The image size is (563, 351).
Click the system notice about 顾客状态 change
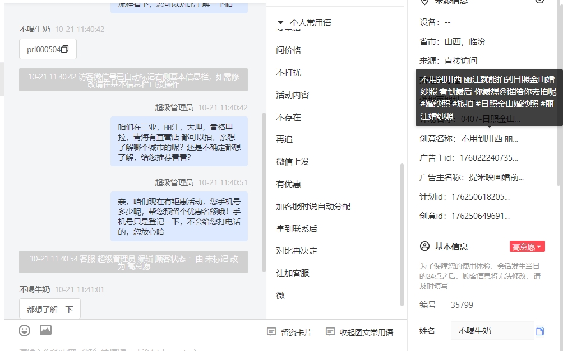click(133, 262)
